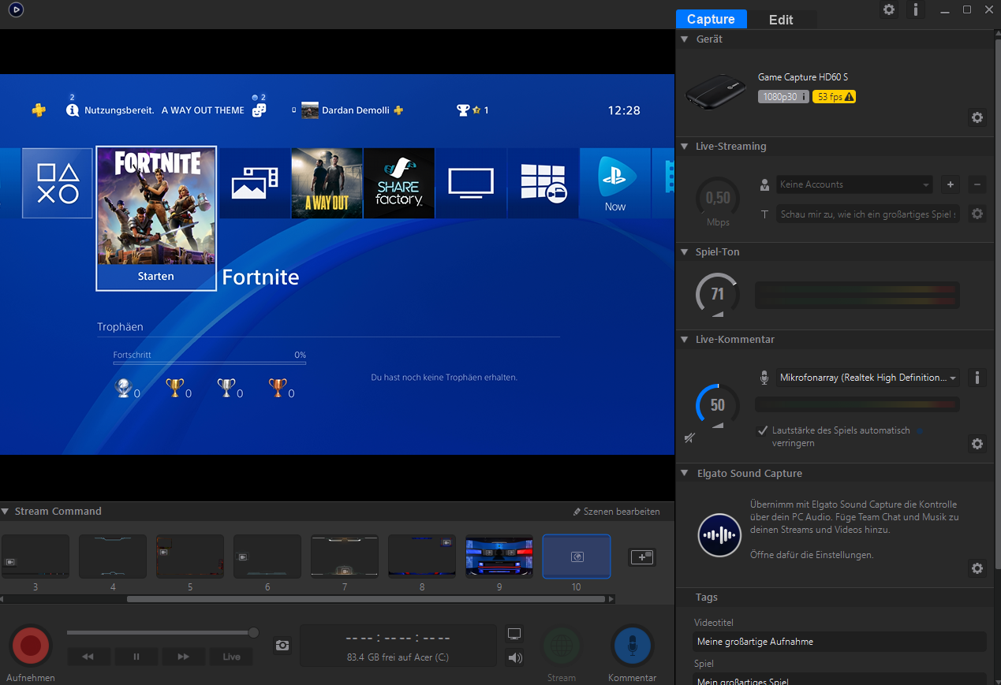Viewport: 1001px width, 685px height.
Task: Click the add account plus icon
Action: [951, 184]
